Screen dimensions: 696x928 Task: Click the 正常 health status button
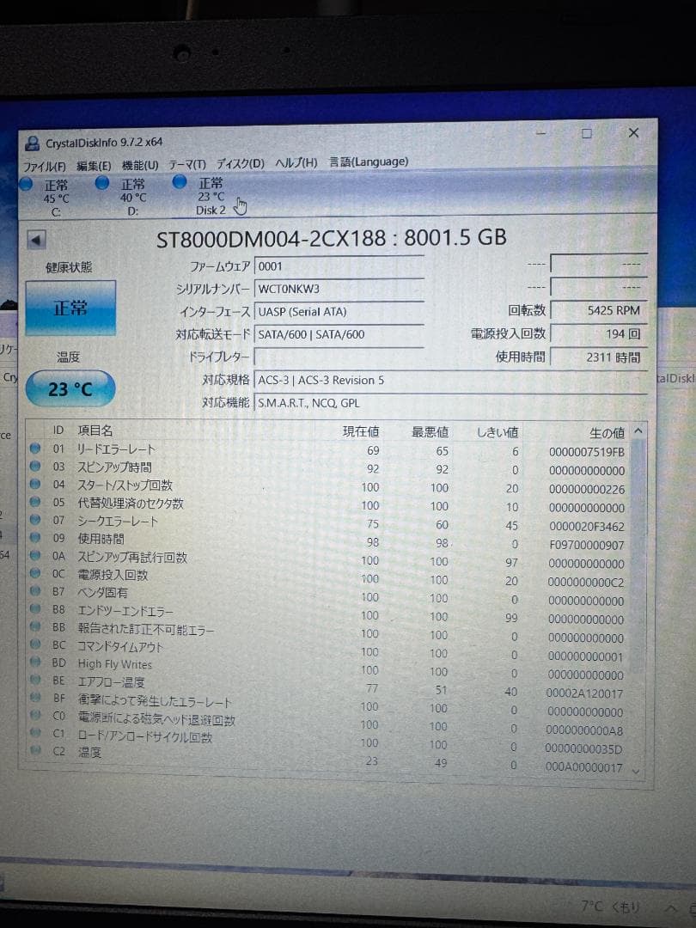click(x=70, y=308)
